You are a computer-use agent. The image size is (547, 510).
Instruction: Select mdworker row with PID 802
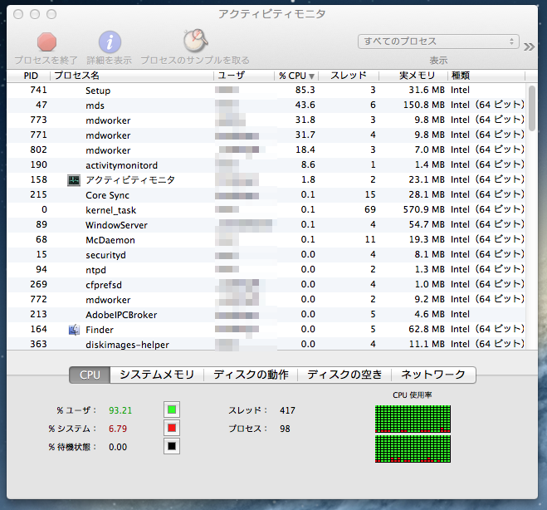pos(266,150)
